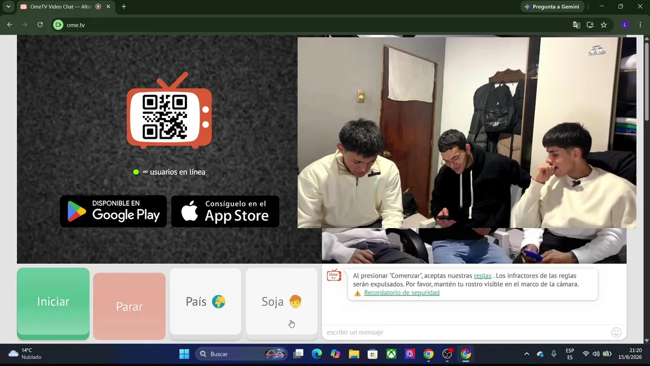Image resolution: width=650 pixels, height=366 pixels.
Task: Click the webcam preview strip under the video
Action: point(474,246)
